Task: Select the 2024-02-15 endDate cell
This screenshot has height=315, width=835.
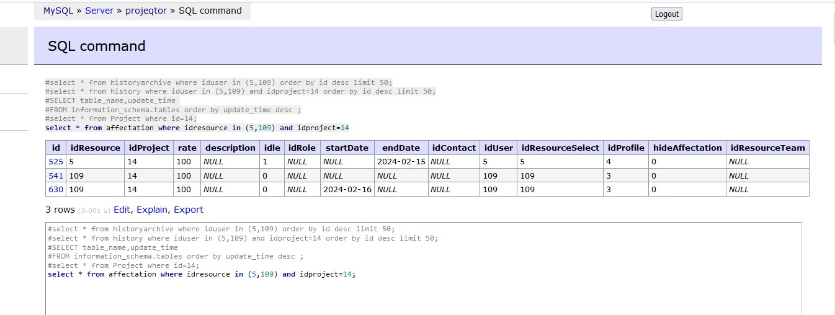Action: pyautogui.click(x=400, y=162)
